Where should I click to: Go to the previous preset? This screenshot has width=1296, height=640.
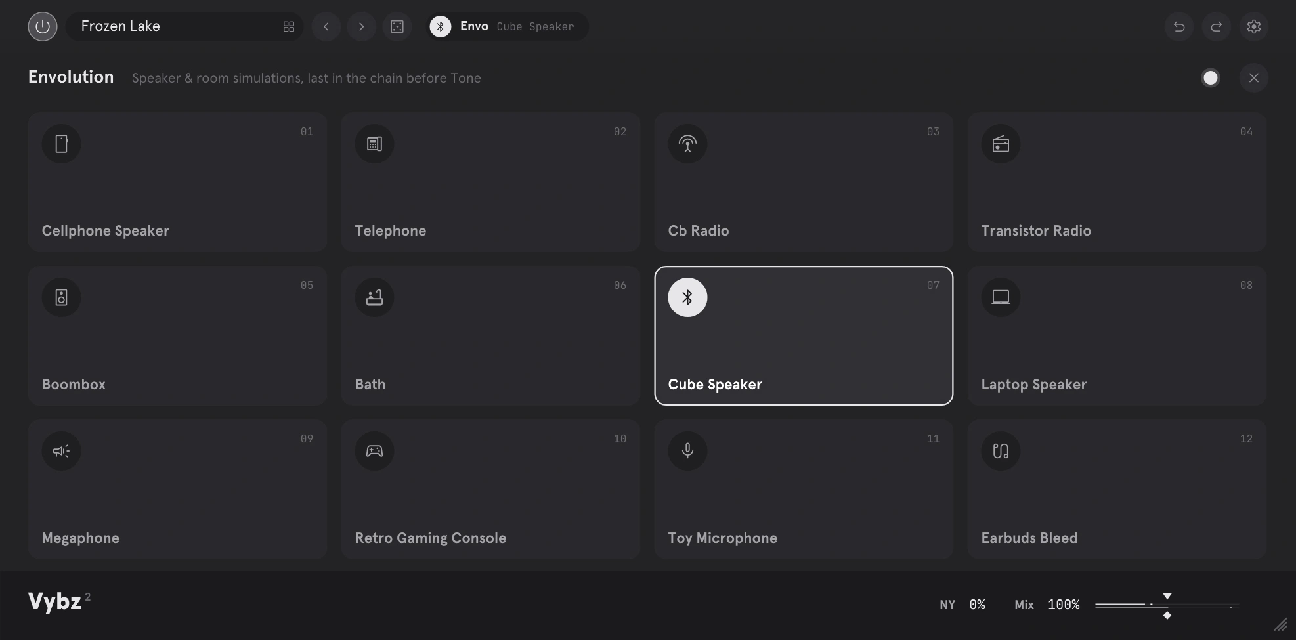point(326,26)
